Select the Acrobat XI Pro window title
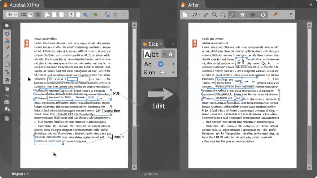This screenshot has height=178, width=317. pyautogui.click(x=24, y=5)
